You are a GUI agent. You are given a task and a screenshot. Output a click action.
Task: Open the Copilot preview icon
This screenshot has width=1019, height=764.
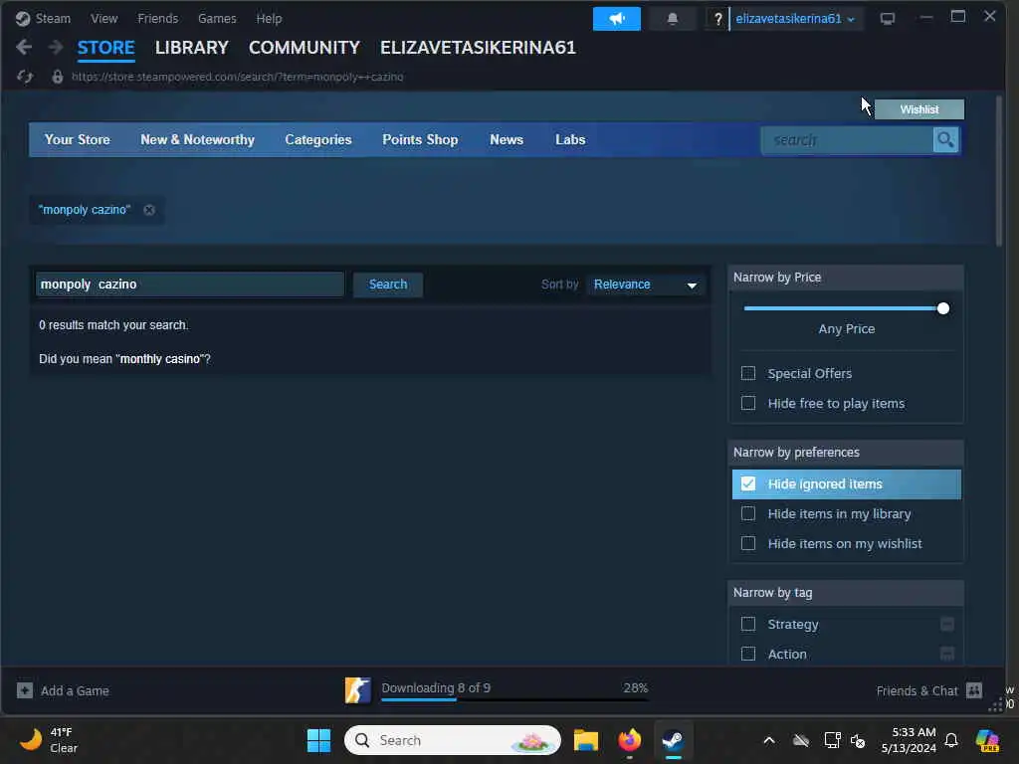987,740
